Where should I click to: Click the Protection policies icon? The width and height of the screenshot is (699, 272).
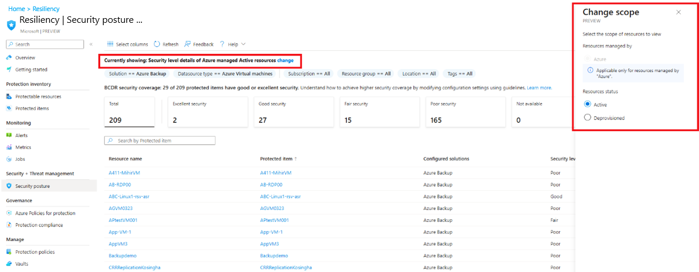(x=9, y=252)
